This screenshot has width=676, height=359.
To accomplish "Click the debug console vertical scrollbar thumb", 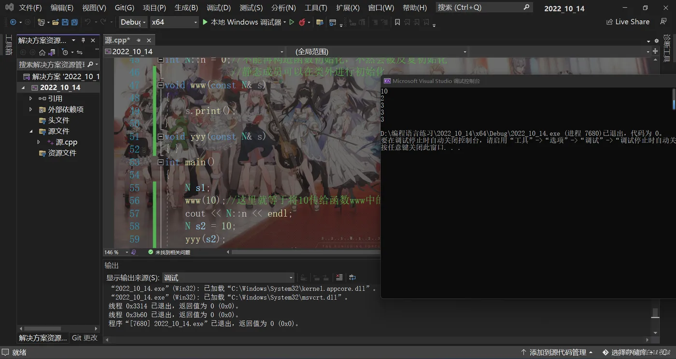I will click(674, 99).
